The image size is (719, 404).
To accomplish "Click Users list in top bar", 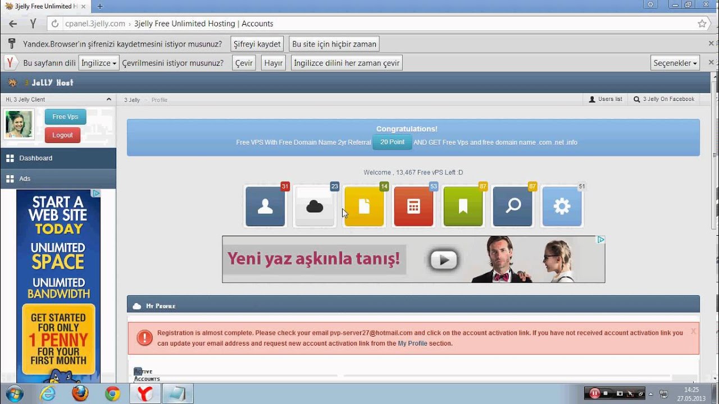I will coord(606,99).
